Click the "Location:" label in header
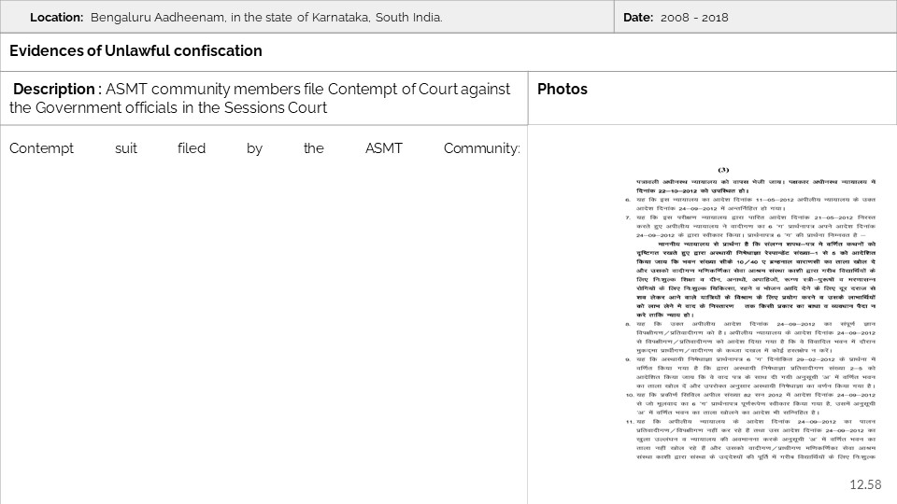897x504 pixels. (x=57, y=18)
